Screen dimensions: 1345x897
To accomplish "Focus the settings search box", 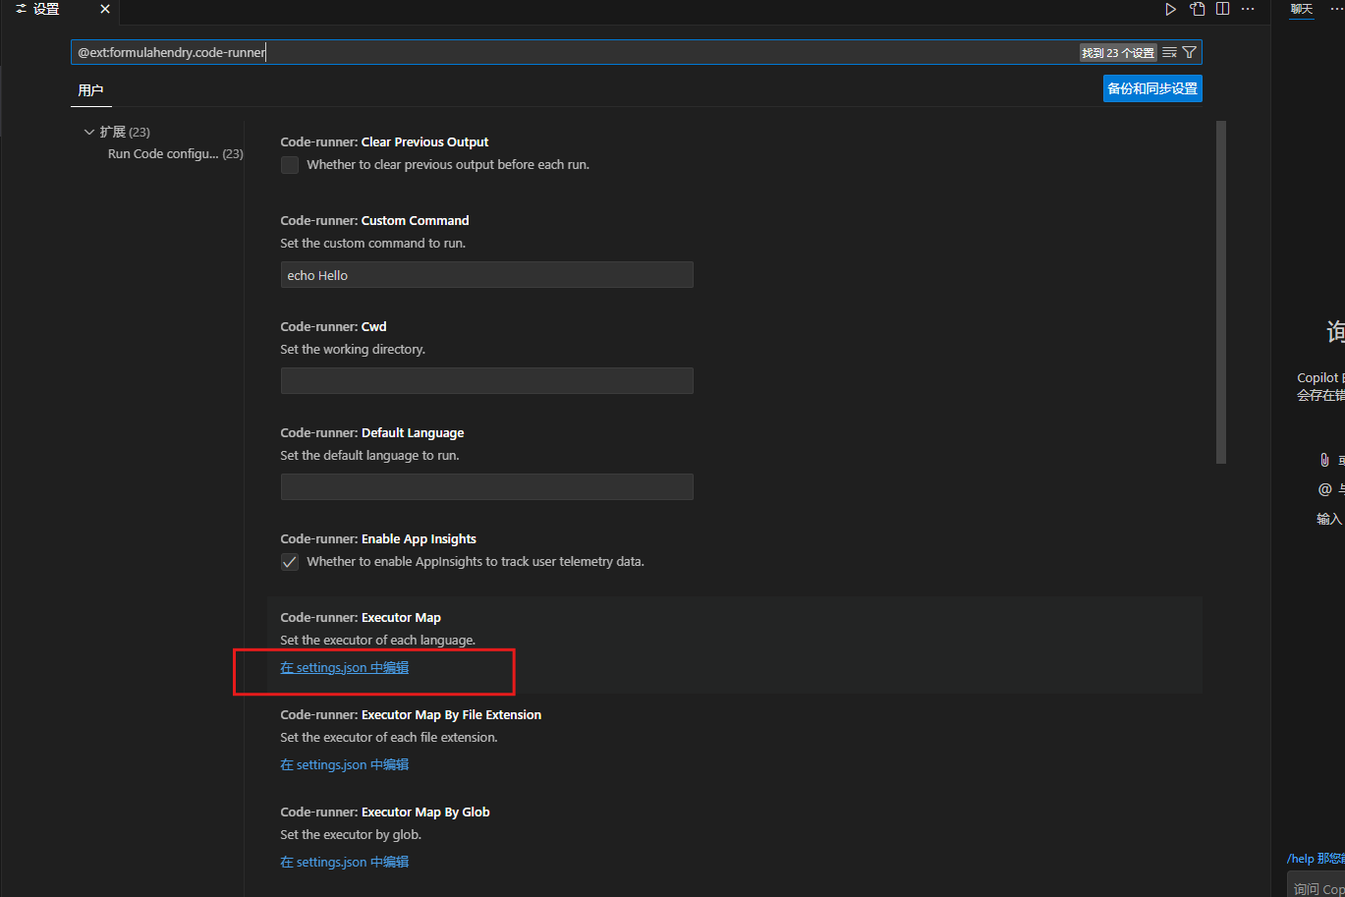I will click(575, 52).
